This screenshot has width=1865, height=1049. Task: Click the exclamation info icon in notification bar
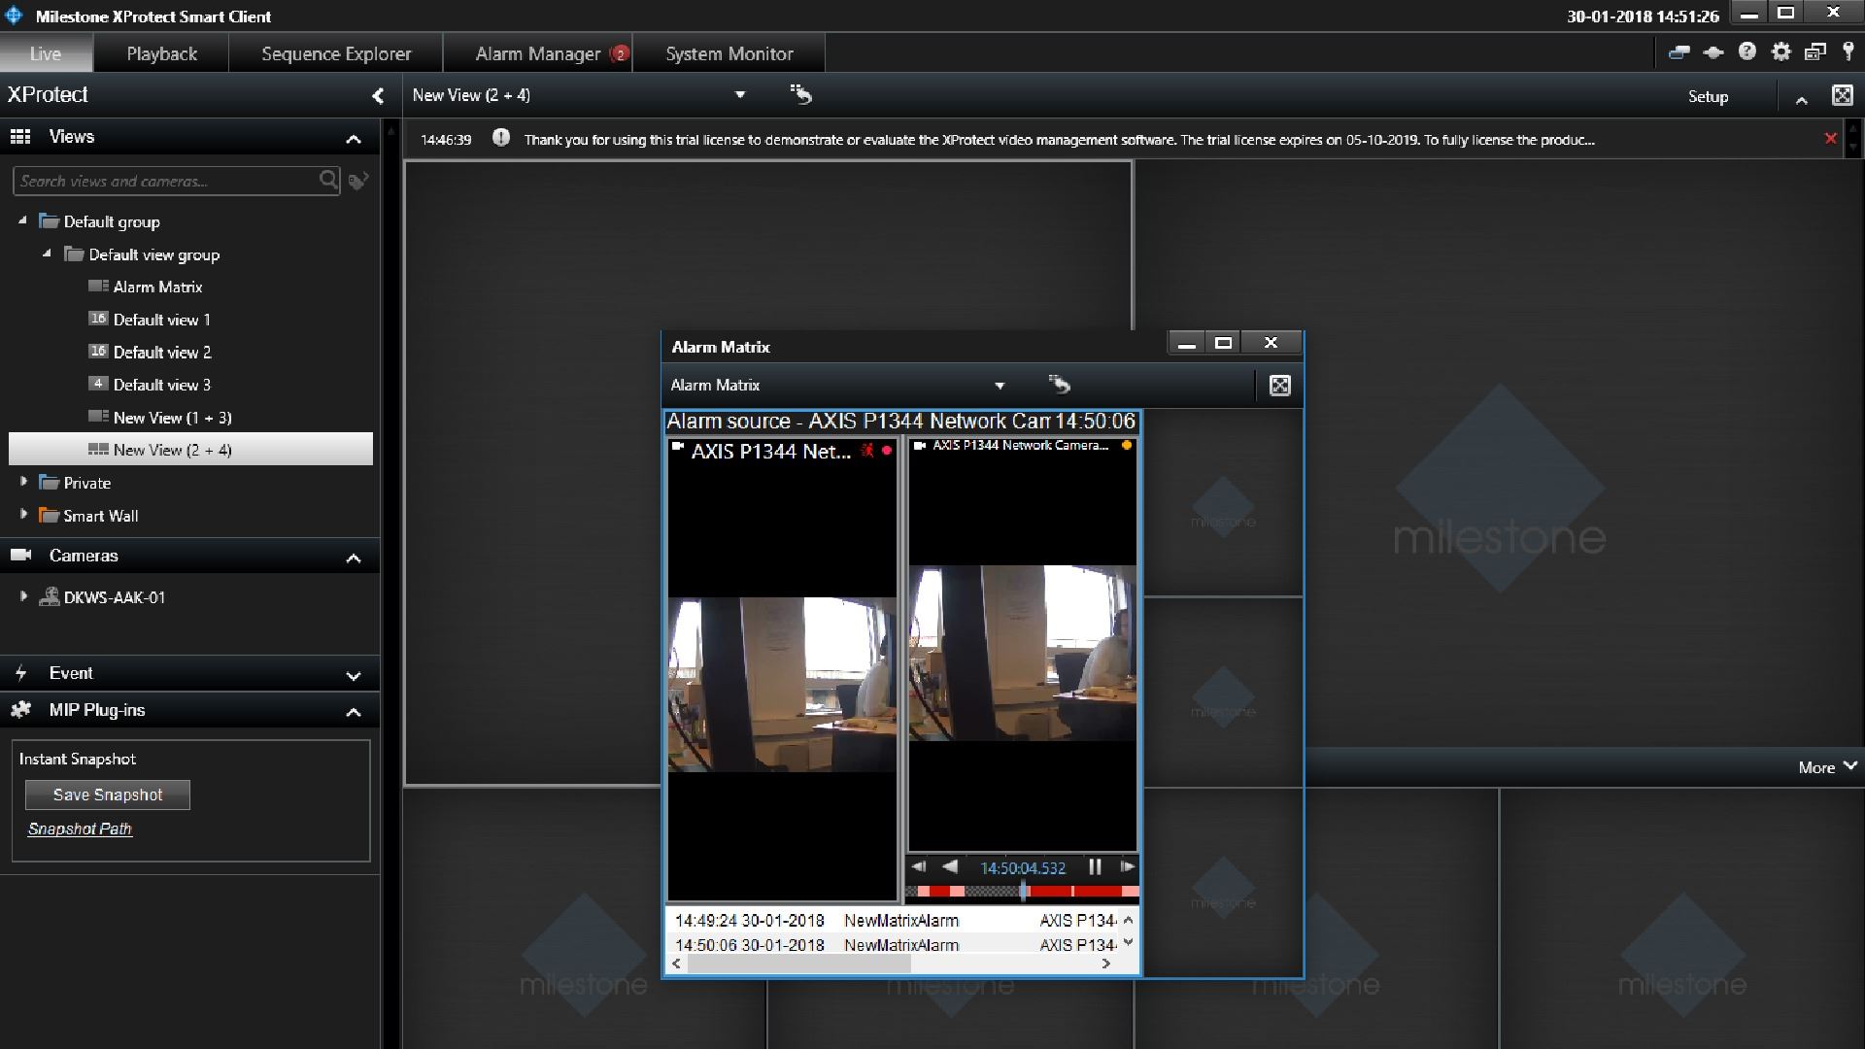pyautogui.click(x=500, y=138)
